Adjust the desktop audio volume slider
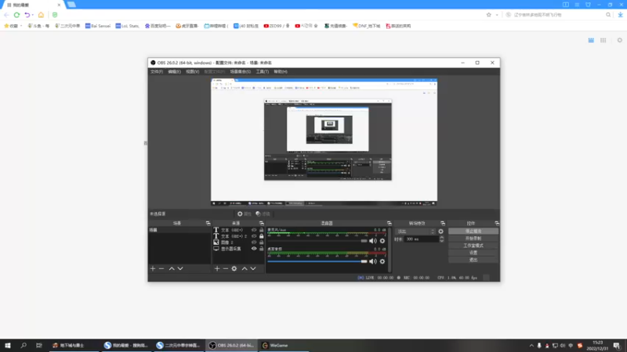 click(317, 261)
